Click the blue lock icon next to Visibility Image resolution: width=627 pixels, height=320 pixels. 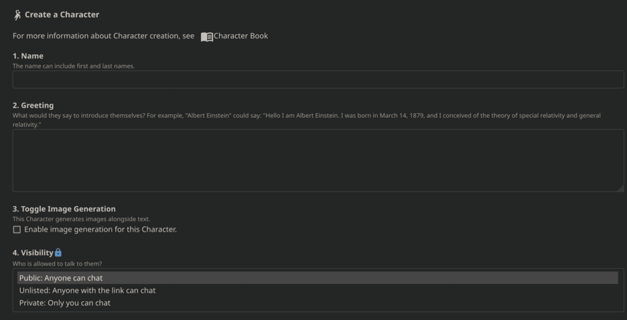tap(58, 252)
